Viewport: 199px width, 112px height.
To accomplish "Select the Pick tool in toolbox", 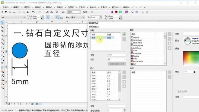I will tap(2, 23).
